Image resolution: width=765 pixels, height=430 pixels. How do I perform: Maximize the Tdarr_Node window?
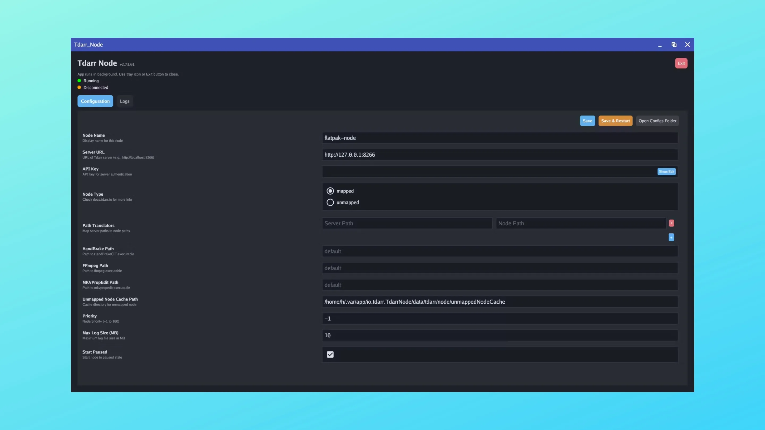(674, 45)
